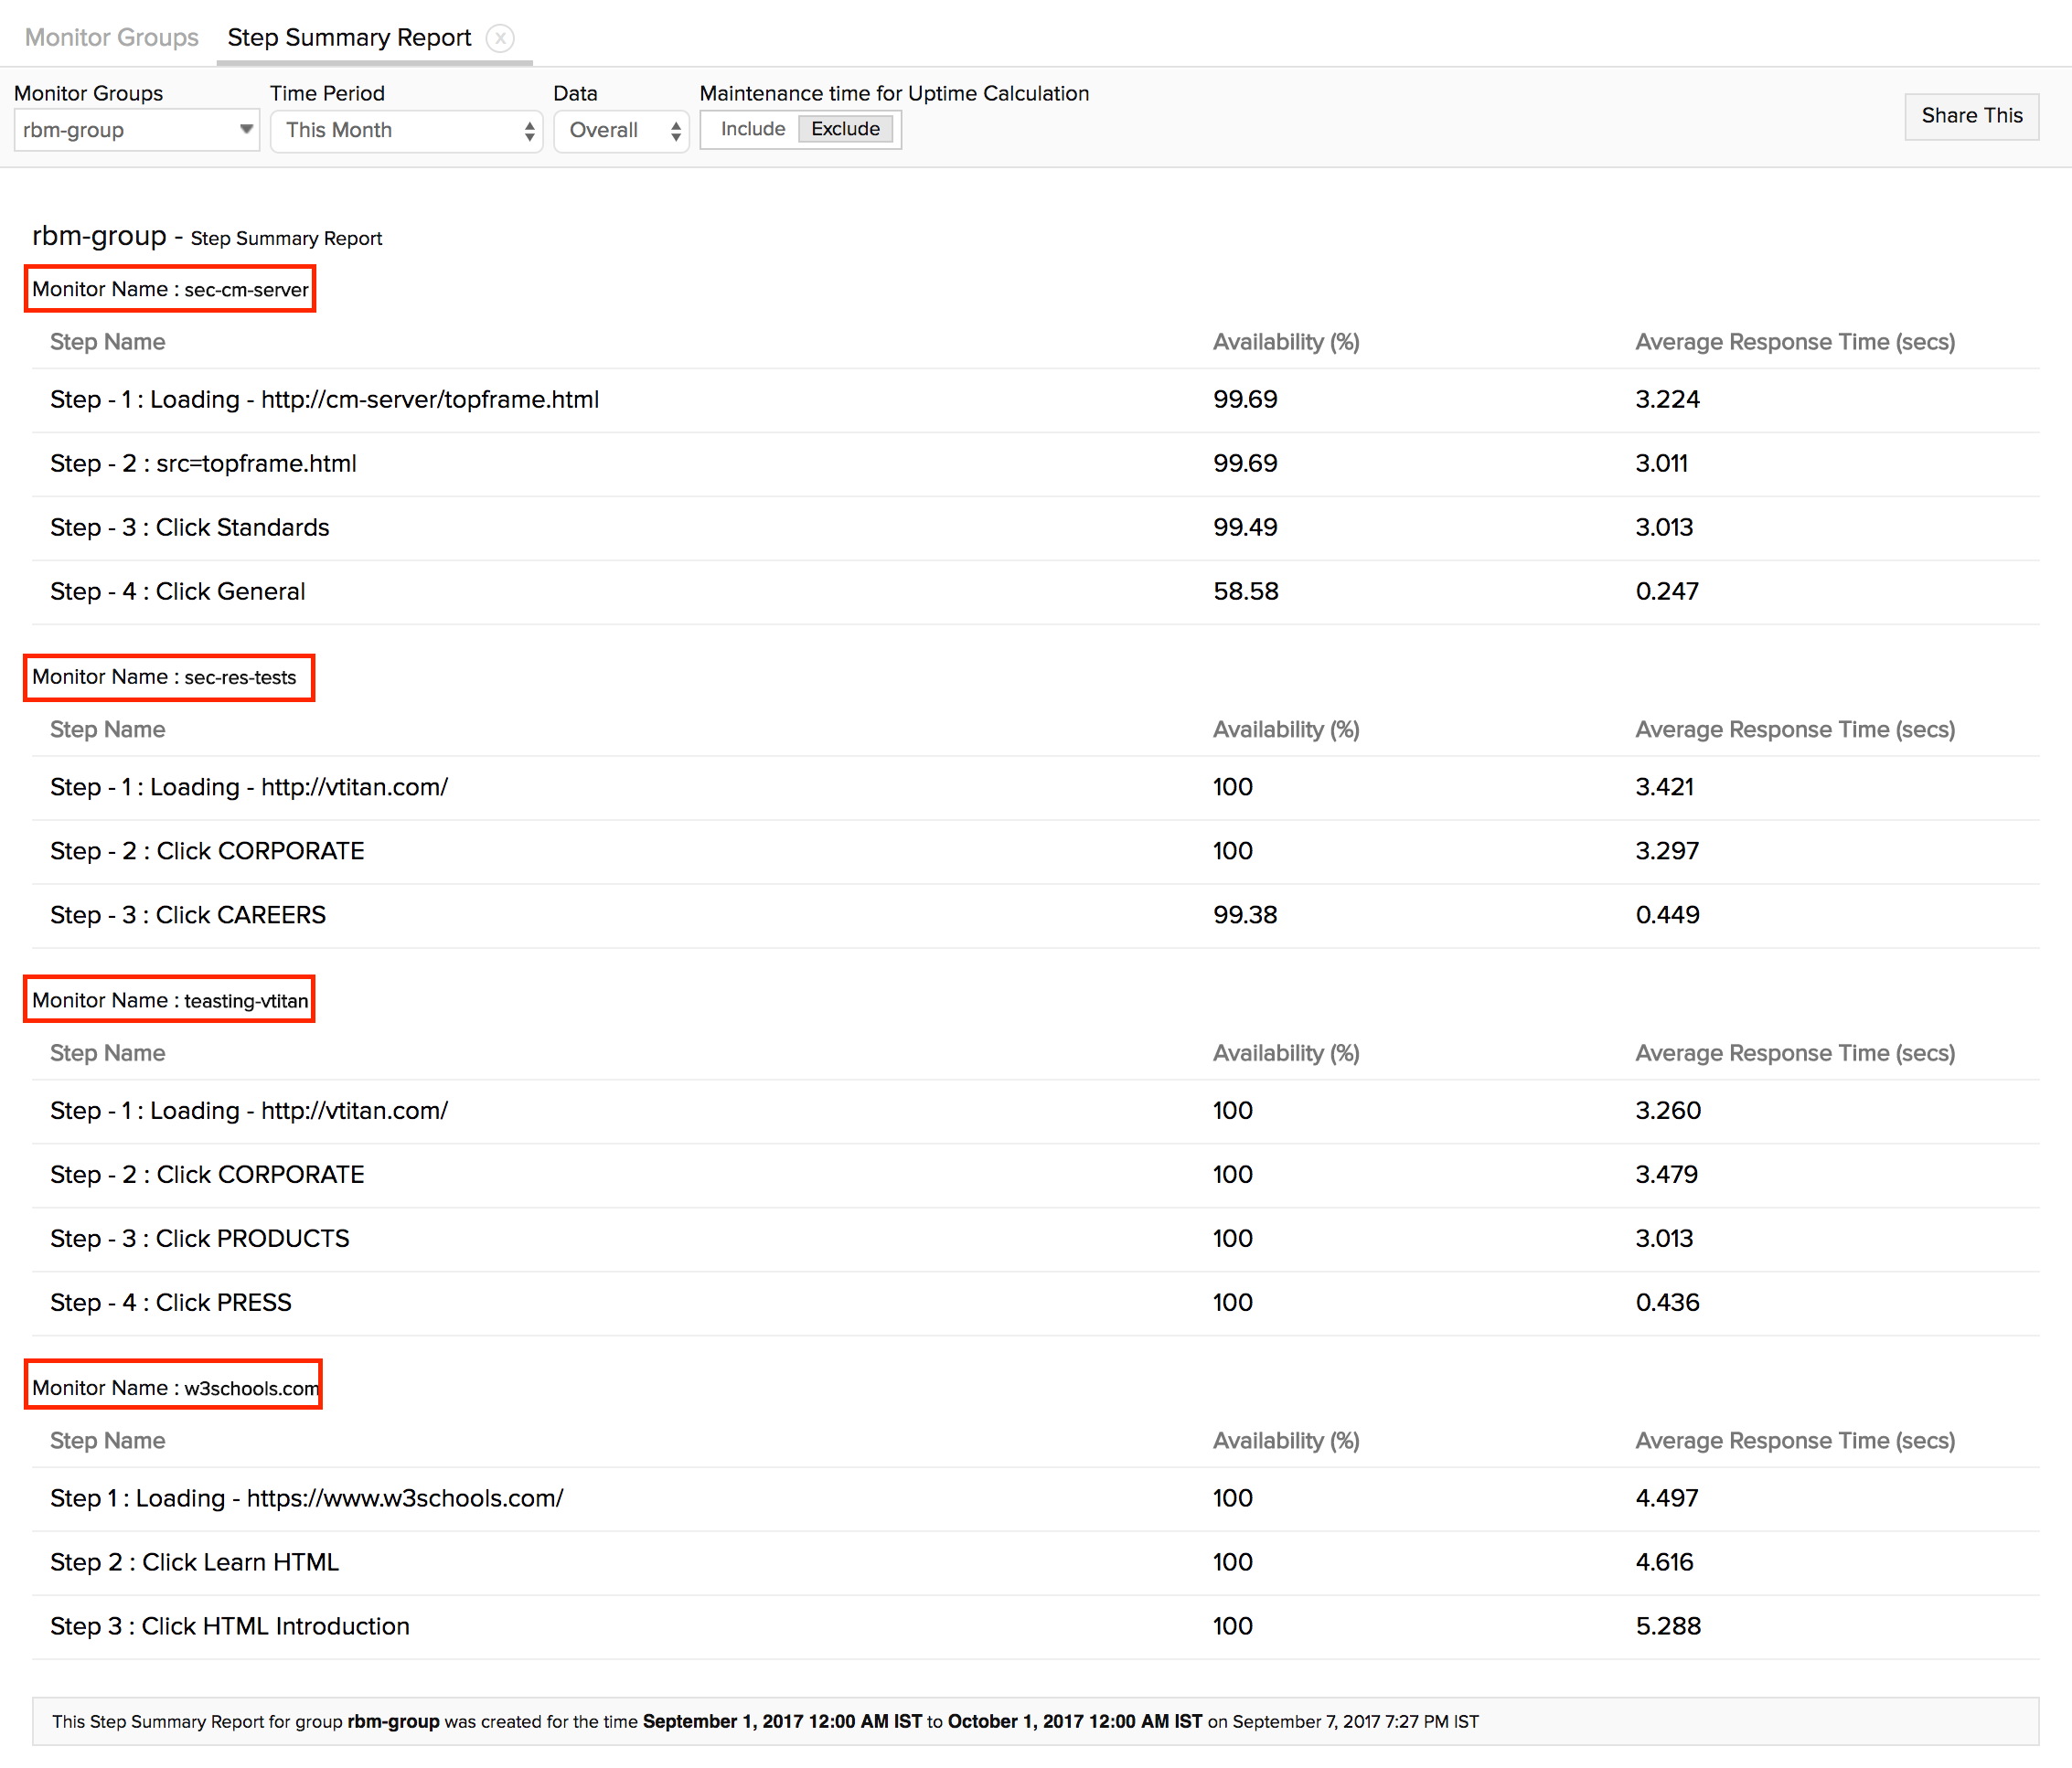Select Step 4 Click General row
This screenshot has height=1768, width=2072.
coord(178,592)
